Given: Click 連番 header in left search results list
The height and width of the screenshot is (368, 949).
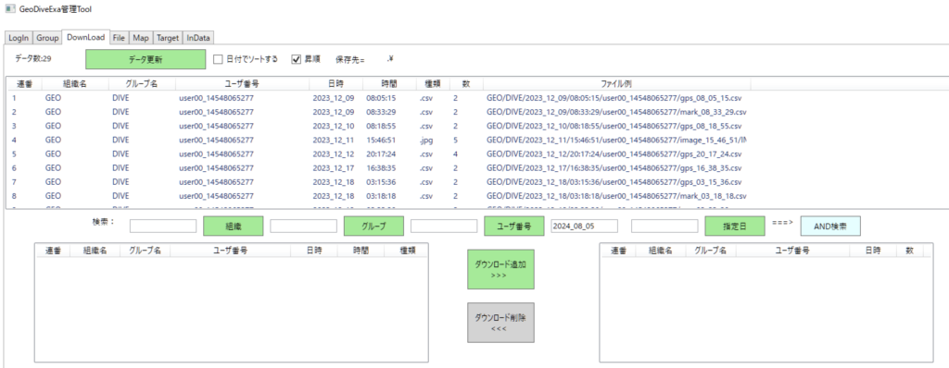Looking at the screenshot, I should coord(53,251).
